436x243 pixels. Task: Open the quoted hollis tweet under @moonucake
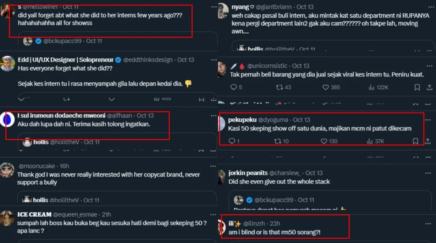point(118,200)
